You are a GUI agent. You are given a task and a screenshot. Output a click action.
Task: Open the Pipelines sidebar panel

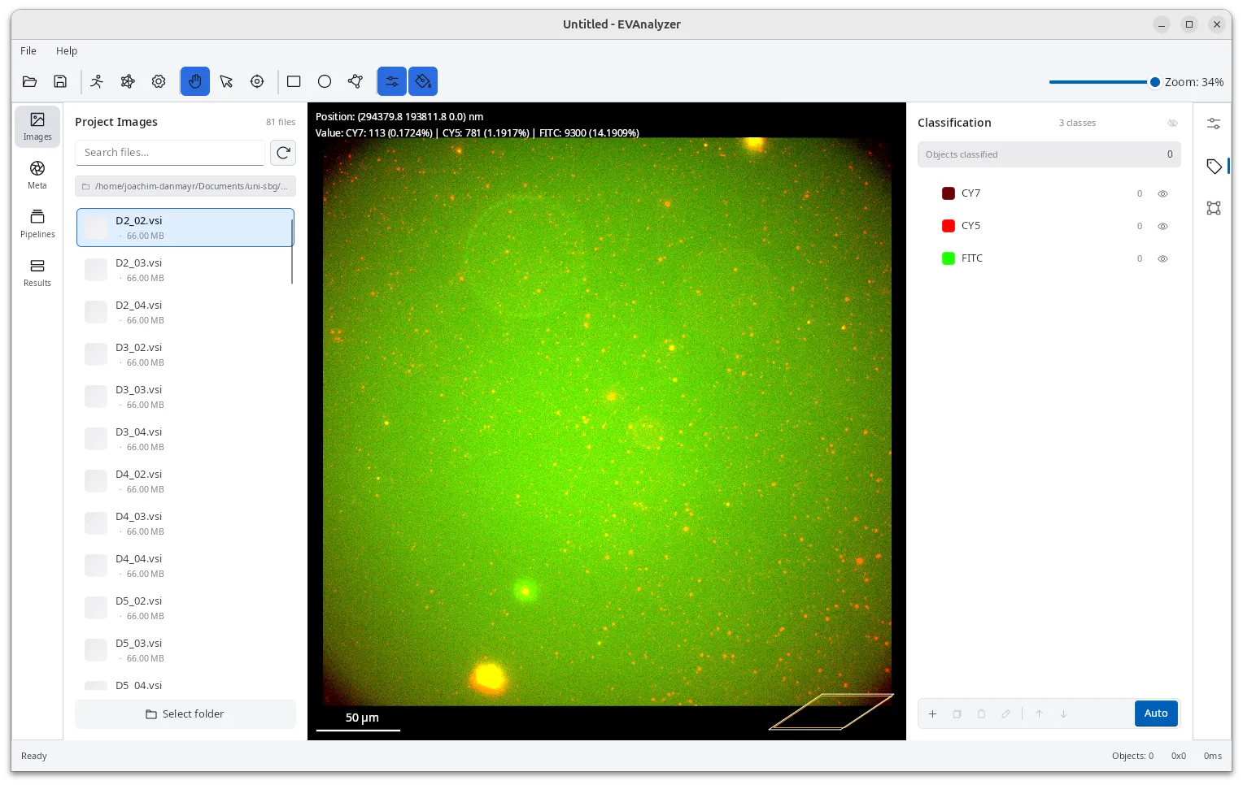pyautogui.click(x=37, y=224)
